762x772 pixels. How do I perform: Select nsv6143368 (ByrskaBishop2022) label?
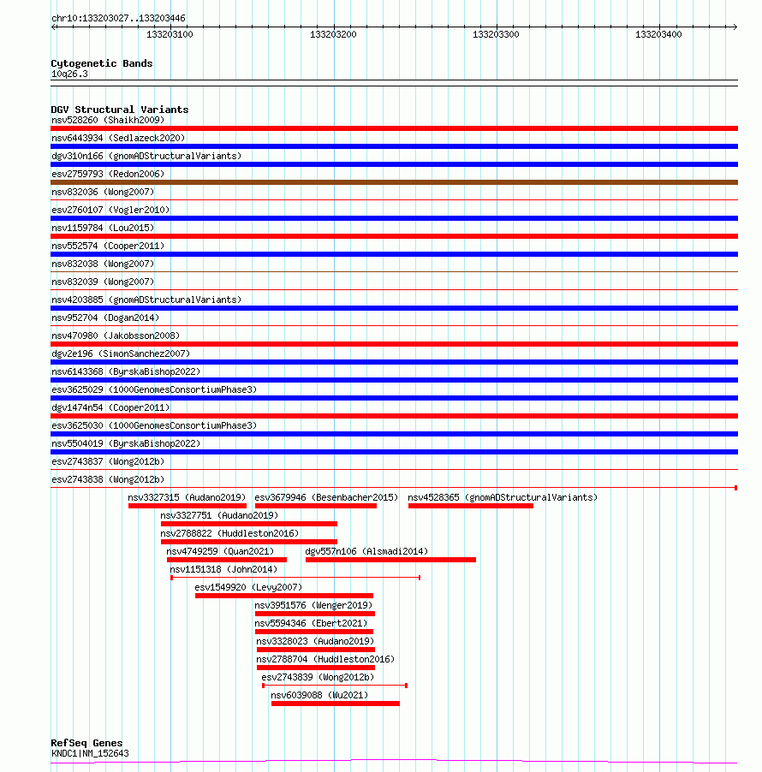[x=126, y=371]
